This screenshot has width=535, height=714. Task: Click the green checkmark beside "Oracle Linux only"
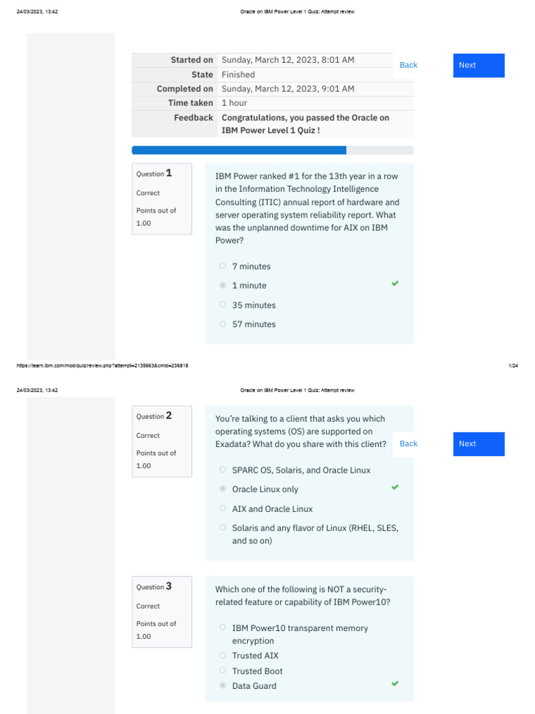click(x=395, y=487)
